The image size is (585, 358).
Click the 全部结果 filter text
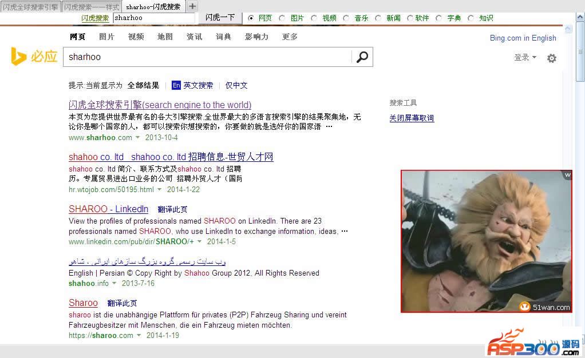[x=143, y=85]
